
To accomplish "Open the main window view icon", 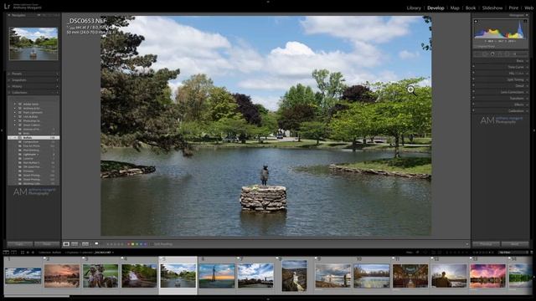I will tap(6, 253).
